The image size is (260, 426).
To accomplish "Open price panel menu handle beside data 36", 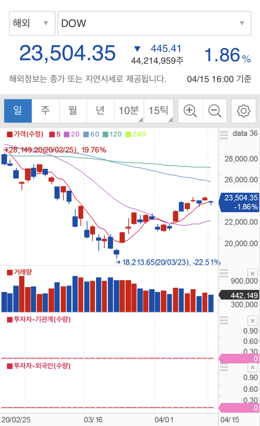I will point(224,135).
